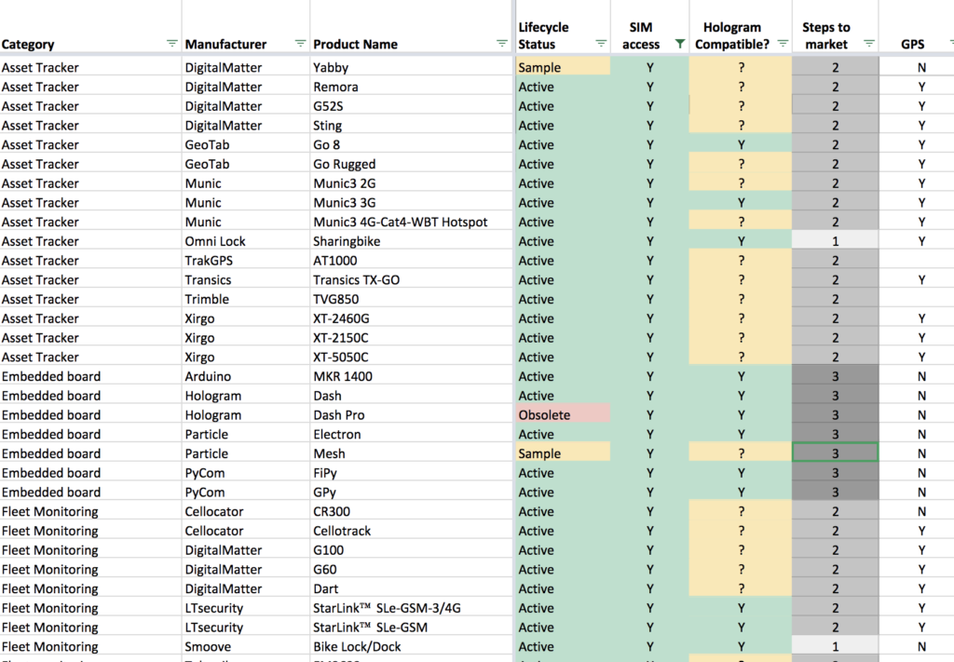Select Steps to market value for Bike Lock/Dock
954x662 pixels.
[836, 646]
